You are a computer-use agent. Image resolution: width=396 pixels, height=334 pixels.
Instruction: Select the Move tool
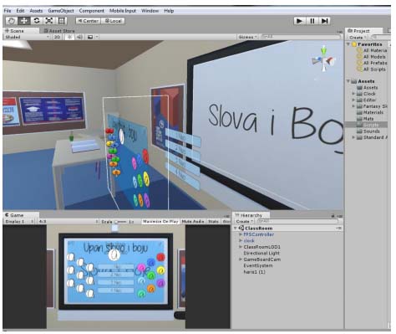24,21
